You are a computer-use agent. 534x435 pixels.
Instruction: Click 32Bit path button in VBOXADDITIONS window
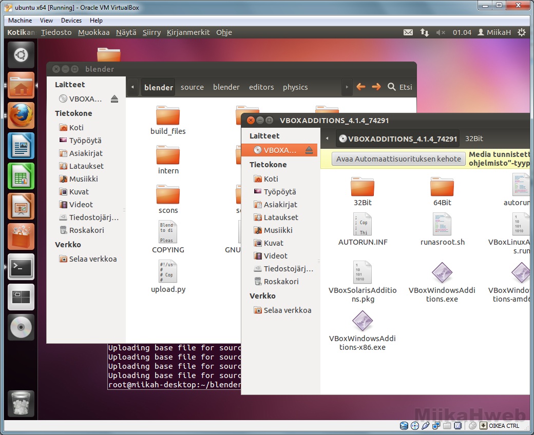[474, 139]
